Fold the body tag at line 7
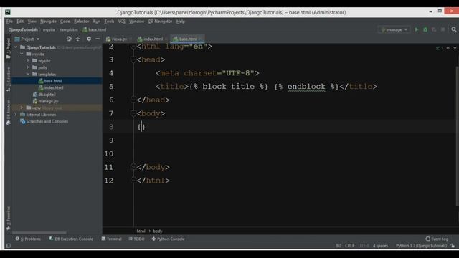This screenshot has width=459, height=258. point(133,113)
